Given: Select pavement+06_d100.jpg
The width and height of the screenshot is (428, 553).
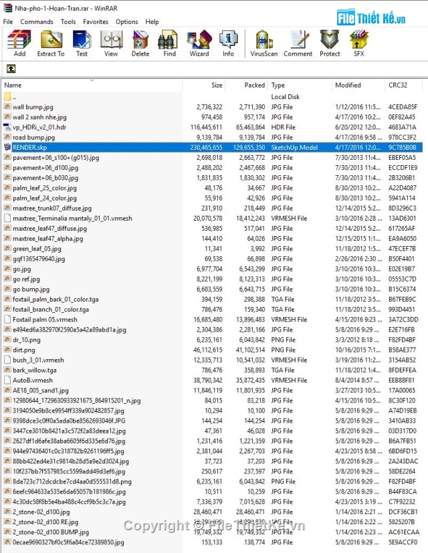Looking at the screenshot, I should 45,168.
